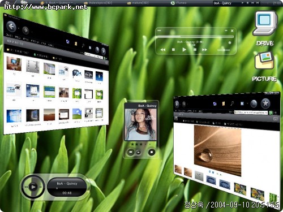This screenshot has height=212, width=283.
Task: Fast-forward in the transparent player widget
Action: coord(204,50)
